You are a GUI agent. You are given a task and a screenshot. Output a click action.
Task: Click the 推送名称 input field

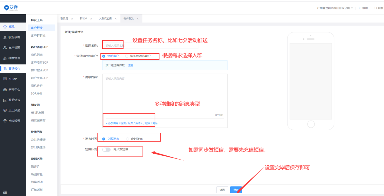[x=150, y=45]
